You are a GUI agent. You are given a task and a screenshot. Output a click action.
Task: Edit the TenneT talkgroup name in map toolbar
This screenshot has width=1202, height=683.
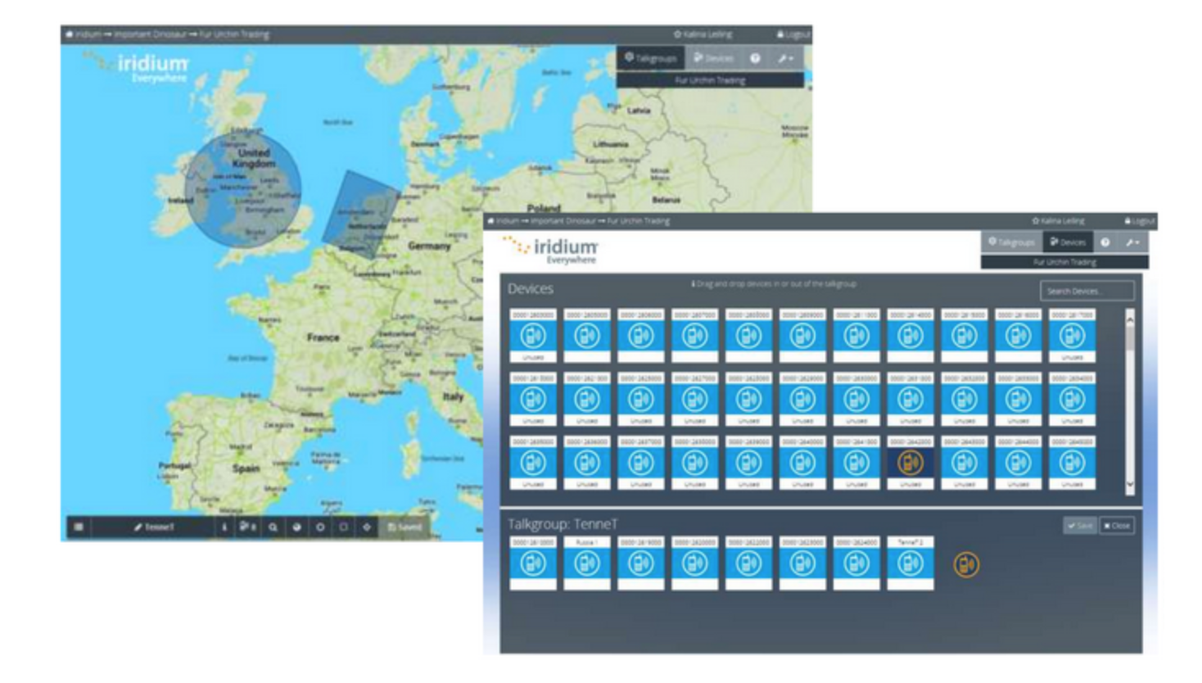(x=154, y=527)
